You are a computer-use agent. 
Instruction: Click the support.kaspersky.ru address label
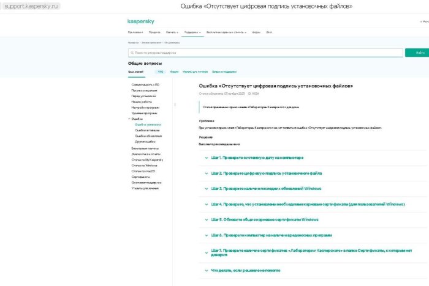[31, 6]
